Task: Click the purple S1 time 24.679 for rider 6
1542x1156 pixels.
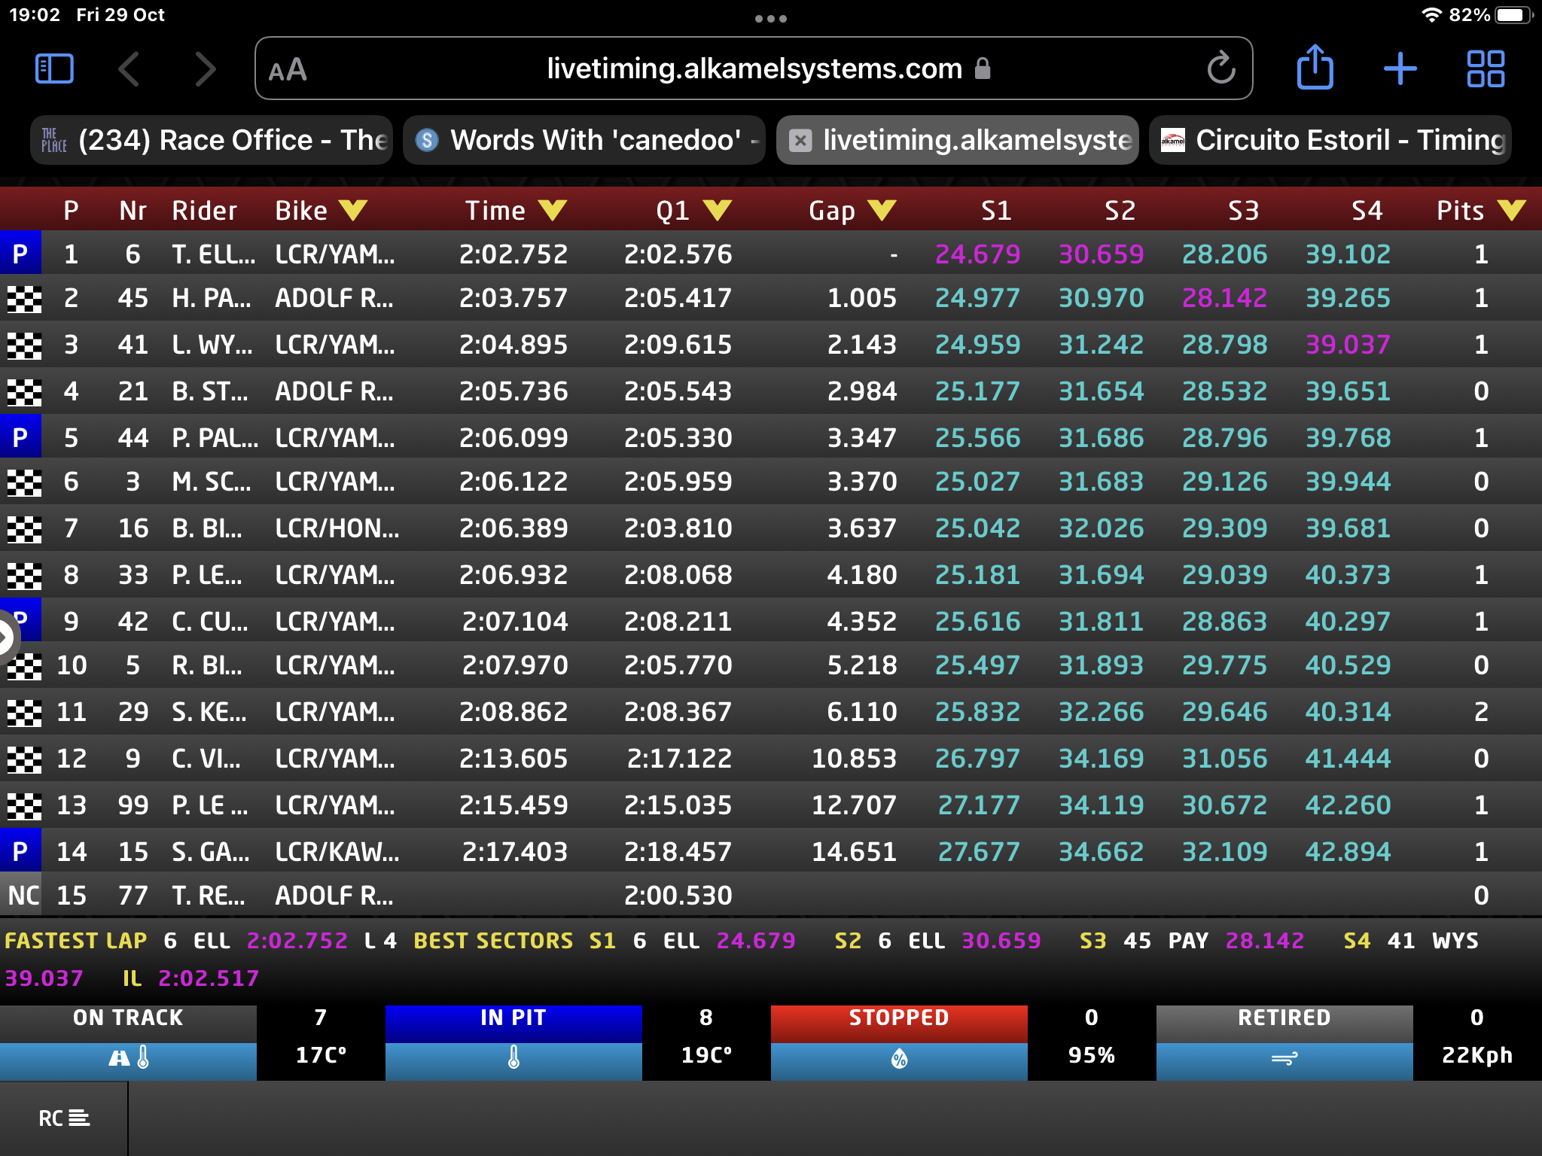Action: tap(977, 254)
